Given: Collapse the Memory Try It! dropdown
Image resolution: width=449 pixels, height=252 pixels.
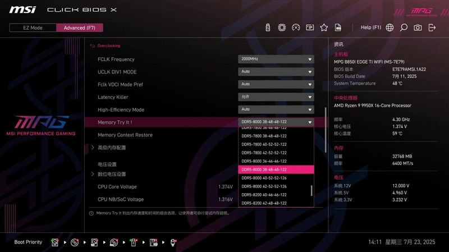Looking at the screenshot, I should [276, 122].
